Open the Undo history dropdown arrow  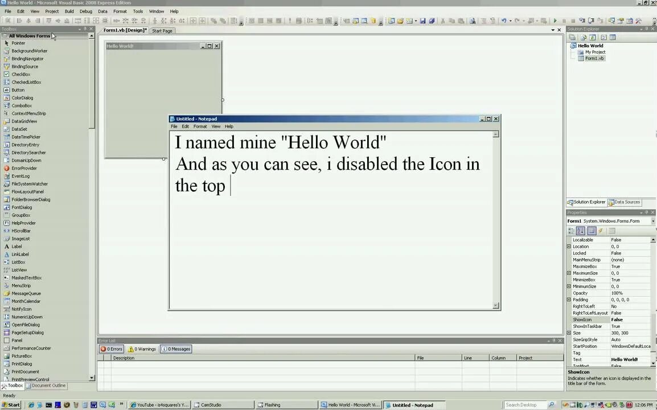[x=510, y=20]
